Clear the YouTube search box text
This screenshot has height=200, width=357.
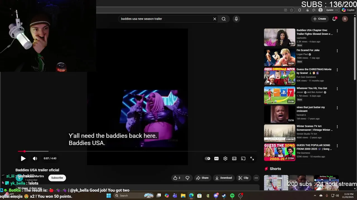215,19
